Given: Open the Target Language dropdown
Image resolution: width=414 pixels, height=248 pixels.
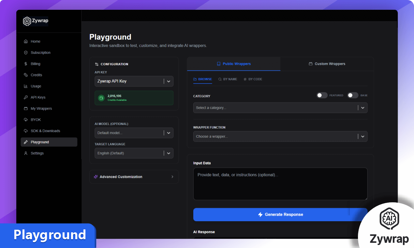Looking at the screenshot, I should 134,153.
